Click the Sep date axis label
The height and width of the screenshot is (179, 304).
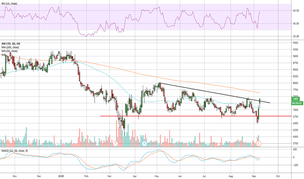click(x=254, y=176)
